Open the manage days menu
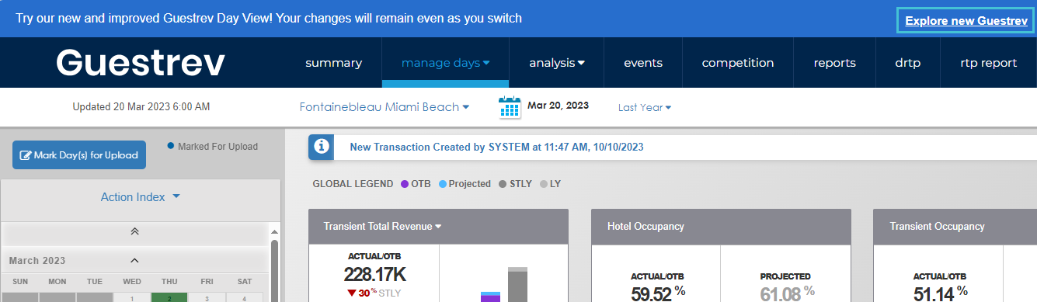 tap(446, 63)
